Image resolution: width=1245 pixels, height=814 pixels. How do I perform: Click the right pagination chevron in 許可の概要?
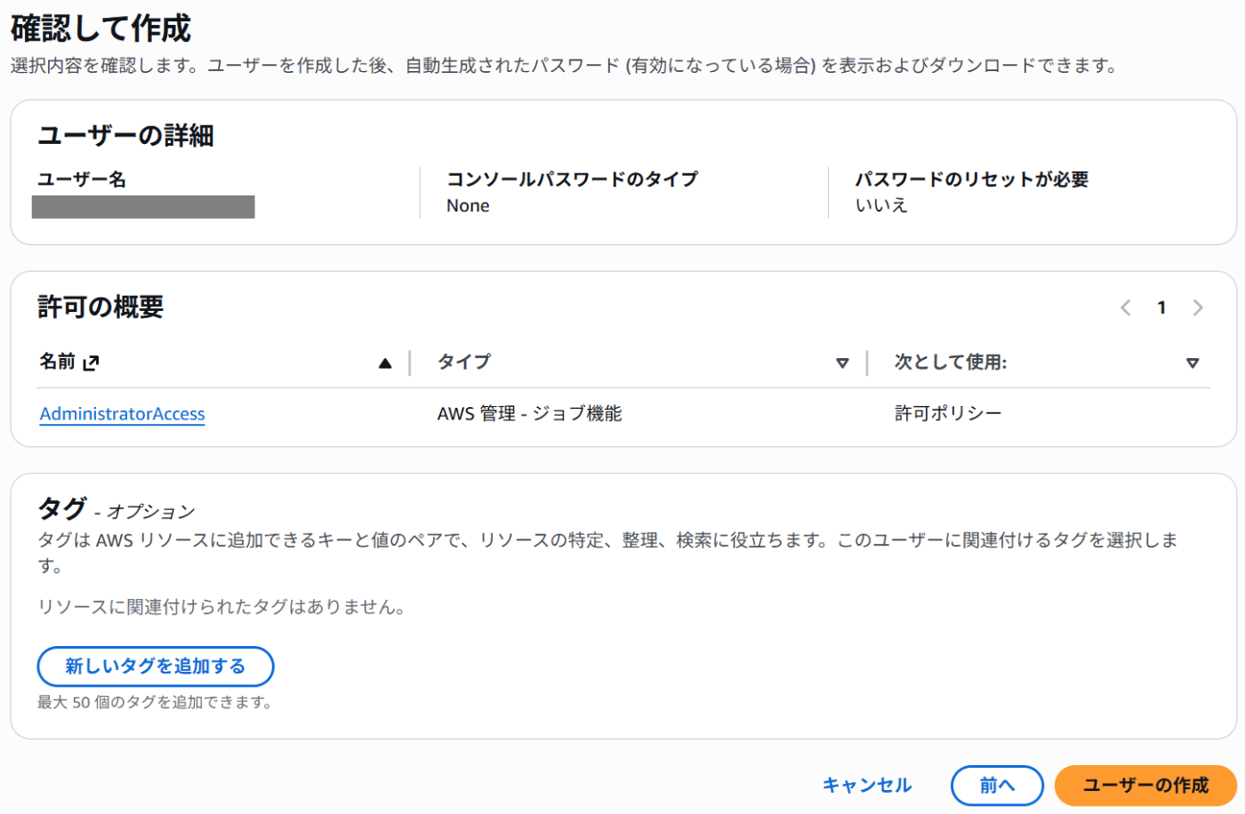1198,307
